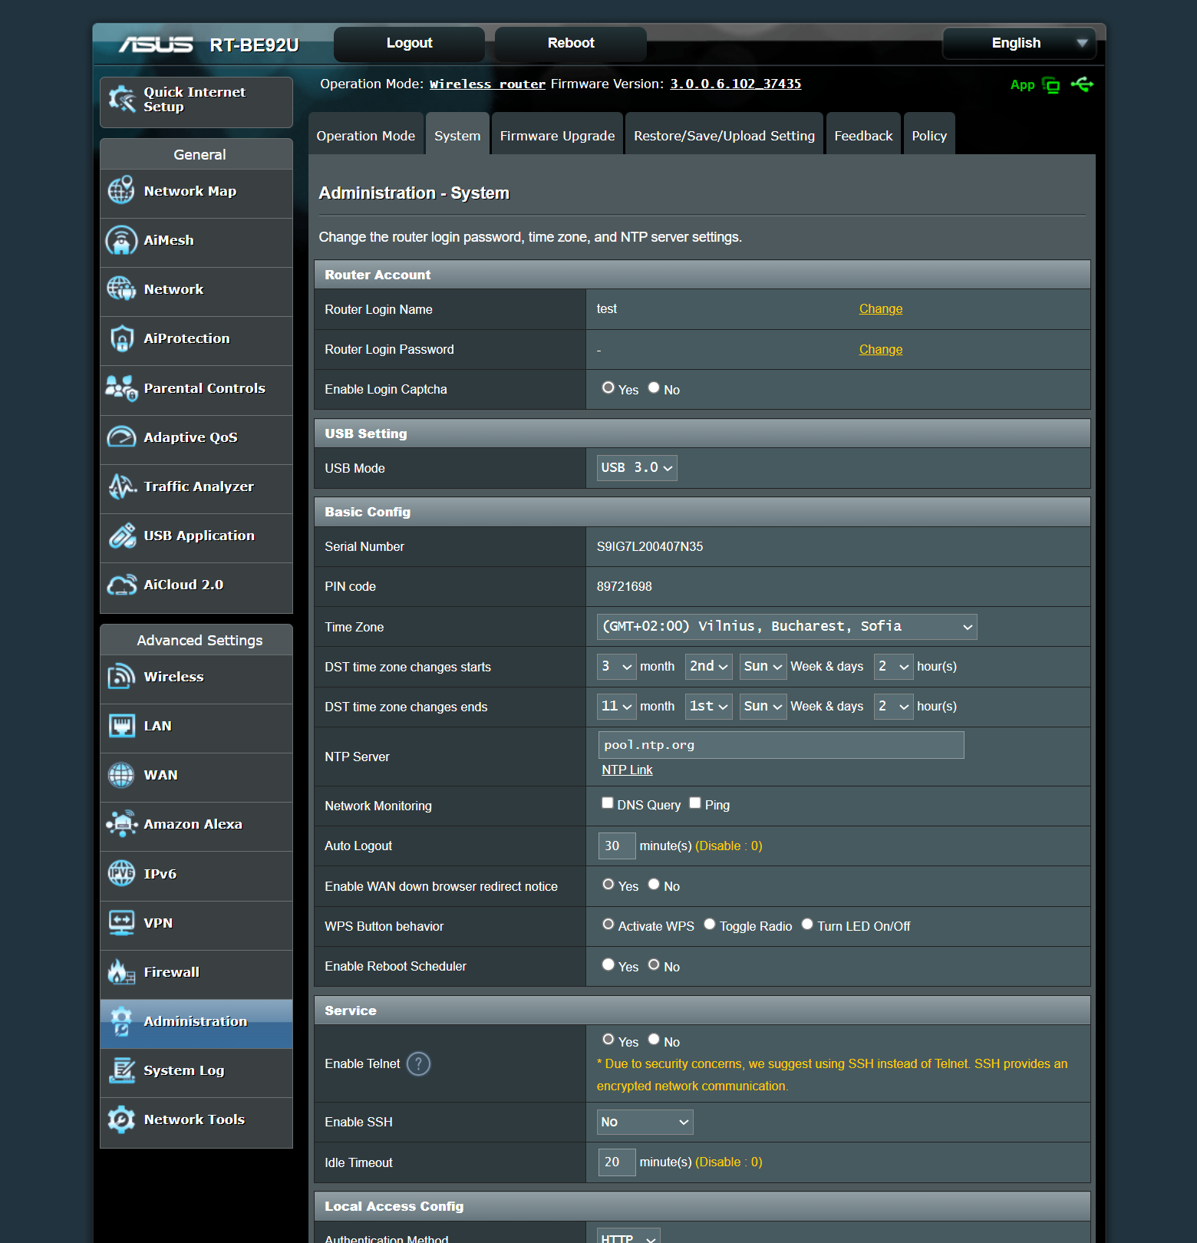Click the Firewall flame icon
Viewport: 1197px width, 1243px height.
click(121, 972)
